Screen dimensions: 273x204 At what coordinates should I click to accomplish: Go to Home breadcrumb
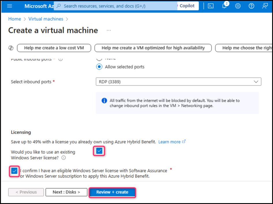pyautogui.click(x=14, y=19)
